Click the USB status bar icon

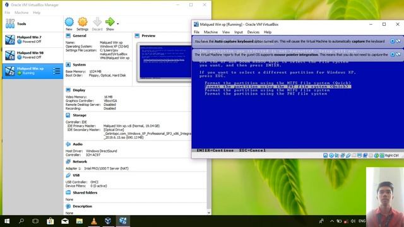point(348,156)
